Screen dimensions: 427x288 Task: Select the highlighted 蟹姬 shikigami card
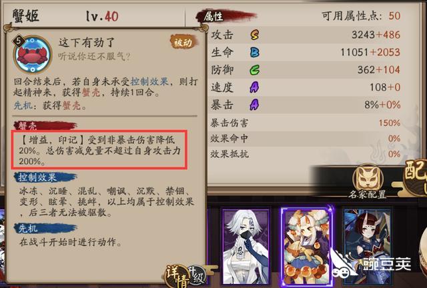pyautogui.click(x=306, y=247)
